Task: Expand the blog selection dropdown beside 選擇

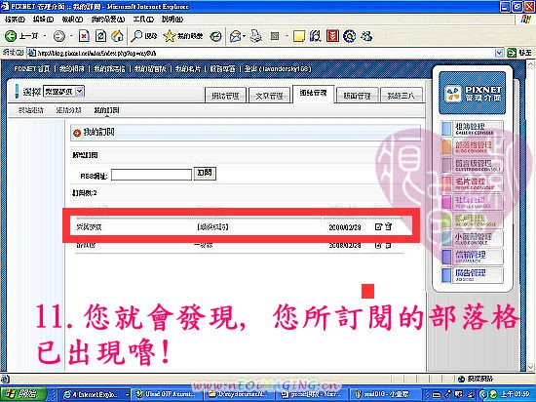Action: (x=79, y=92)
